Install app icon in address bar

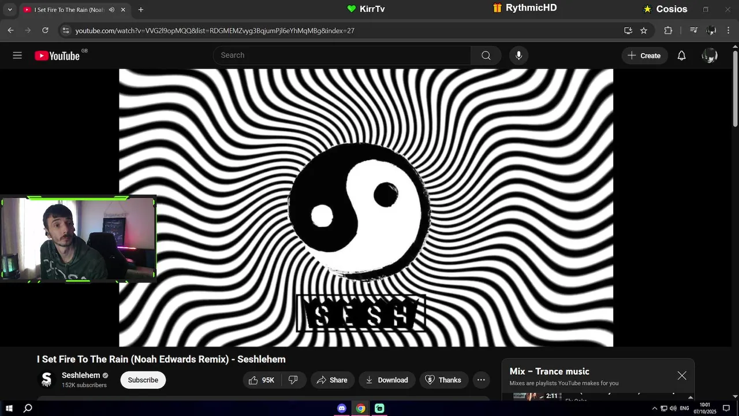[628, 31]
